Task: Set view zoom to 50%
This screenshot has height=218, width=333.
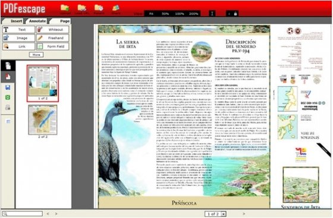Action: click(x=165, y=14)
